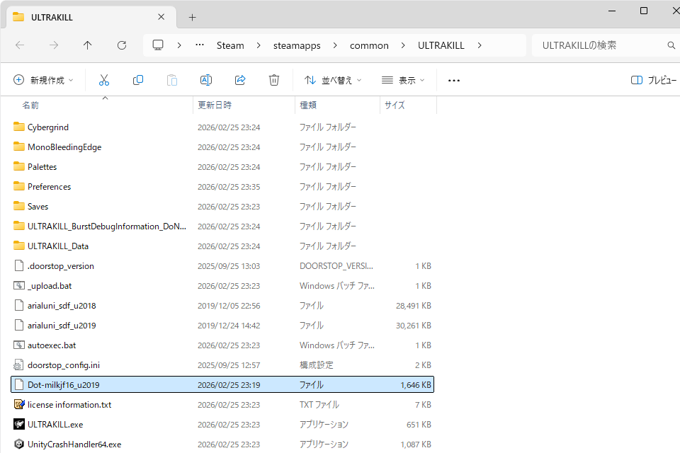Screen dimensions: 680x453
Task: Sort by 更新日時 column header
Action: [215, 105]
